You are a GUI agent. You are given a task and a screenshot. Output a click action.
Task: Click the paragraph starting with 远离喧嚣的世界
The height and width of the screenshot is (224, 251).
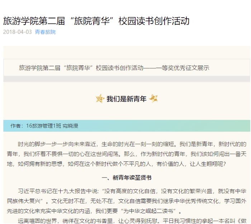127,220
